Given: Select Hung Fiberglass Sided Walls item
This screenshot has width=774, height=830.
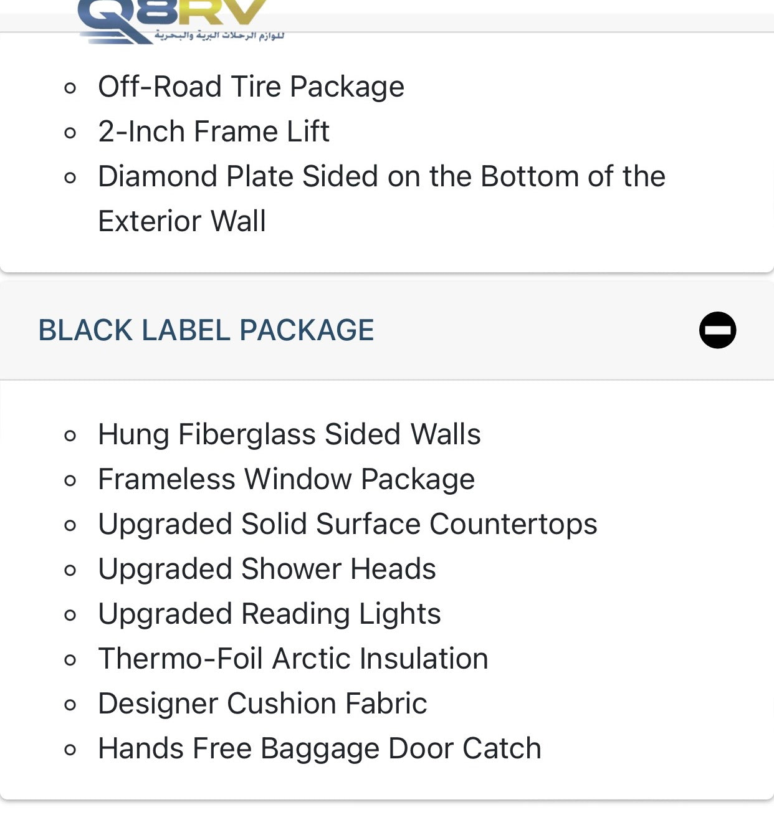Looking at the screenshot, I should [289, 434].
